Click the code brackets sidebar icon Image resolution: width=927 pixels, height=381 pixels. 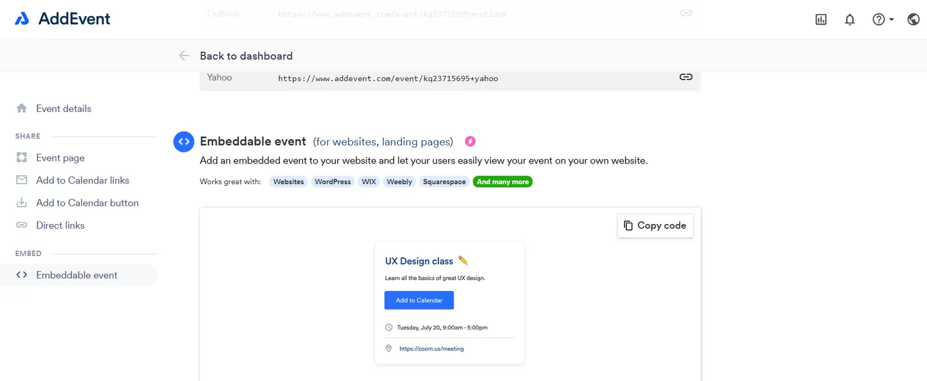[22, 275]
